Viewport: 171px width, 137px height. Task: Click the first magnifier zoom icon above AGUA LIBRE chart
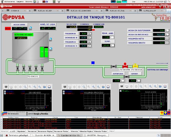(x=141, y=87)
